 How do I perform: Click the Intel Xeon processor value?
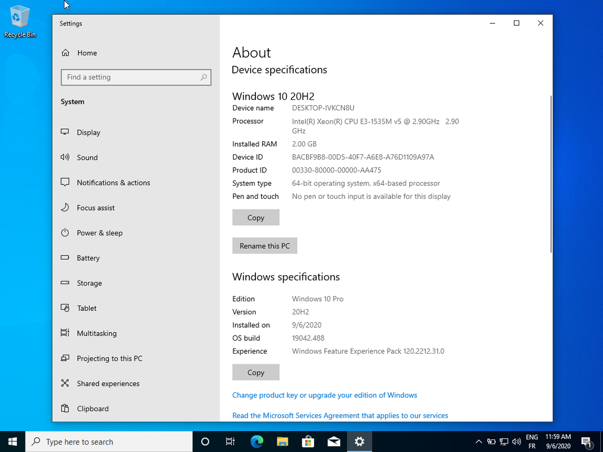375,126
